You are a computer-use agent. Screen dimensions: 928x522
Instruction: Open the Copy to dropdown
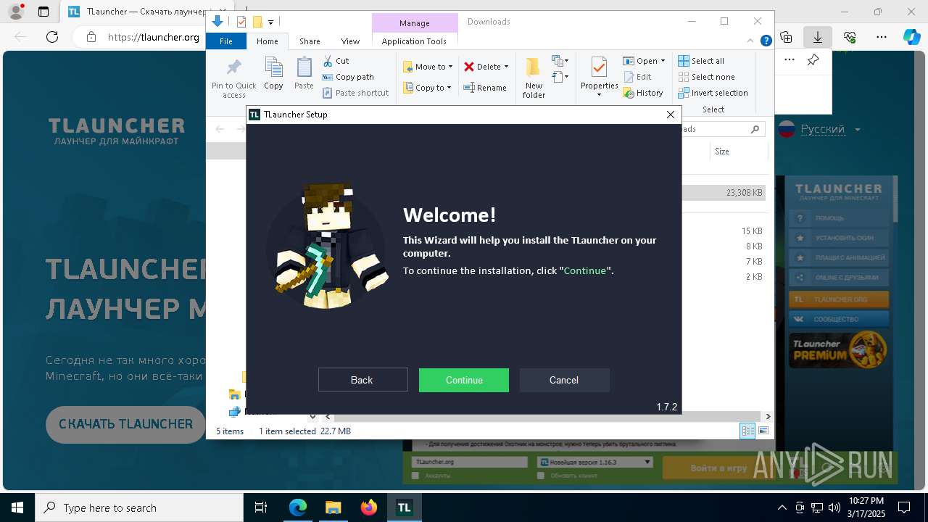[x=427, y=88]
